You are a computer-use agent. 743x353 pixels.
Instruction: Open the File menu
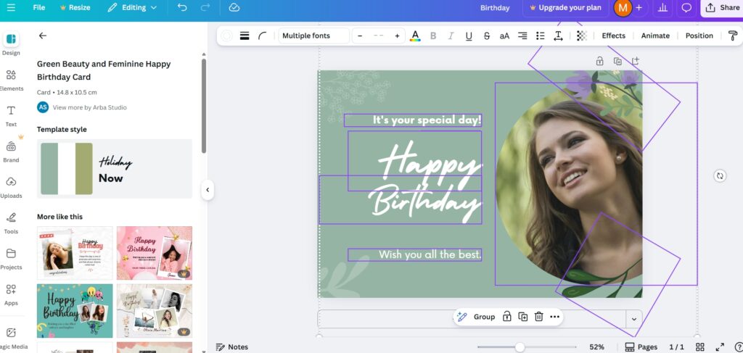(38, 7)
